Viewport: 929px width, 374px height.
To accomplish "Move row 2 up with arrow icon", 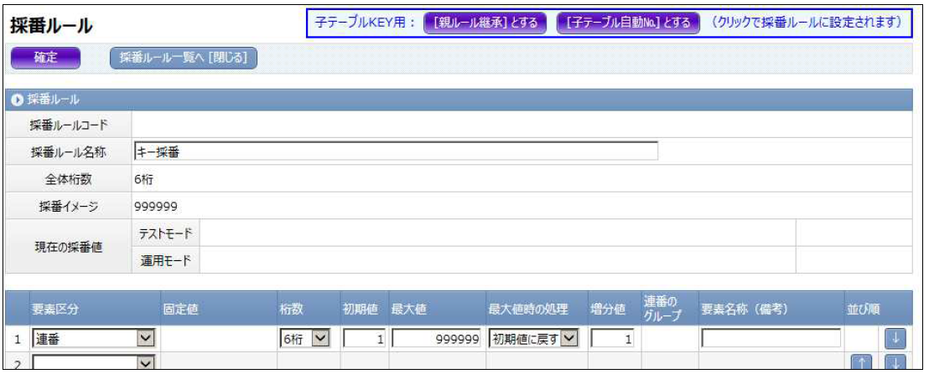I will 864,363.
